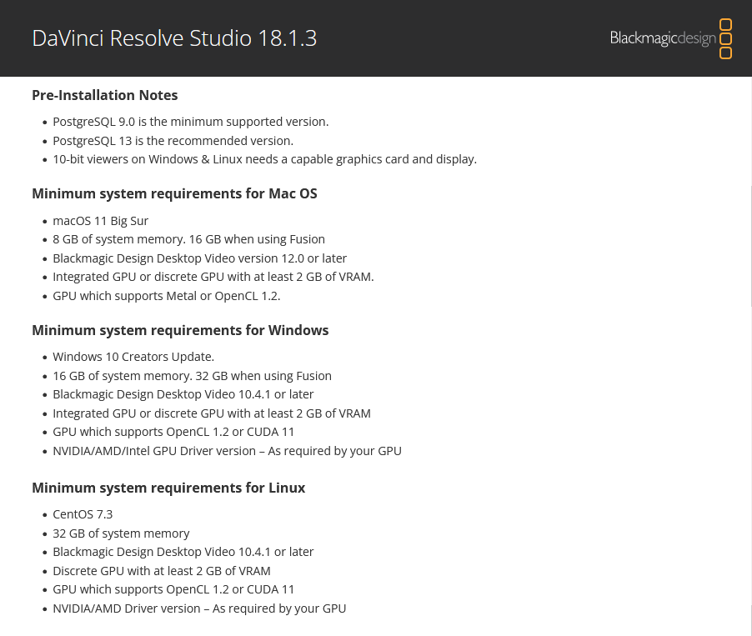This screenshot has width=752, height=636.
Task: Click the Minimum system requirements for Windows heading
Action: (180, 330)
